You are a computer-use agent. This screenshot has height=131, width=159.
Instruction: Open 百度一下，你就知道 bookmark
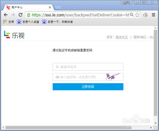pos(58,22)
